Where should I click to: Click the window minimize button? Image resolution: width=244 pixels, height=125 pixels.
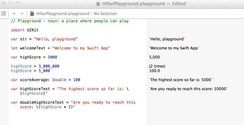(11, 3)
